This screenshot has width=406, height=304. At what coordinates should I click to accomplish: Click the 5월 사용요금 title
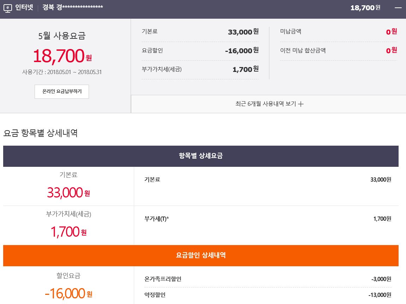tap(62, 36)
